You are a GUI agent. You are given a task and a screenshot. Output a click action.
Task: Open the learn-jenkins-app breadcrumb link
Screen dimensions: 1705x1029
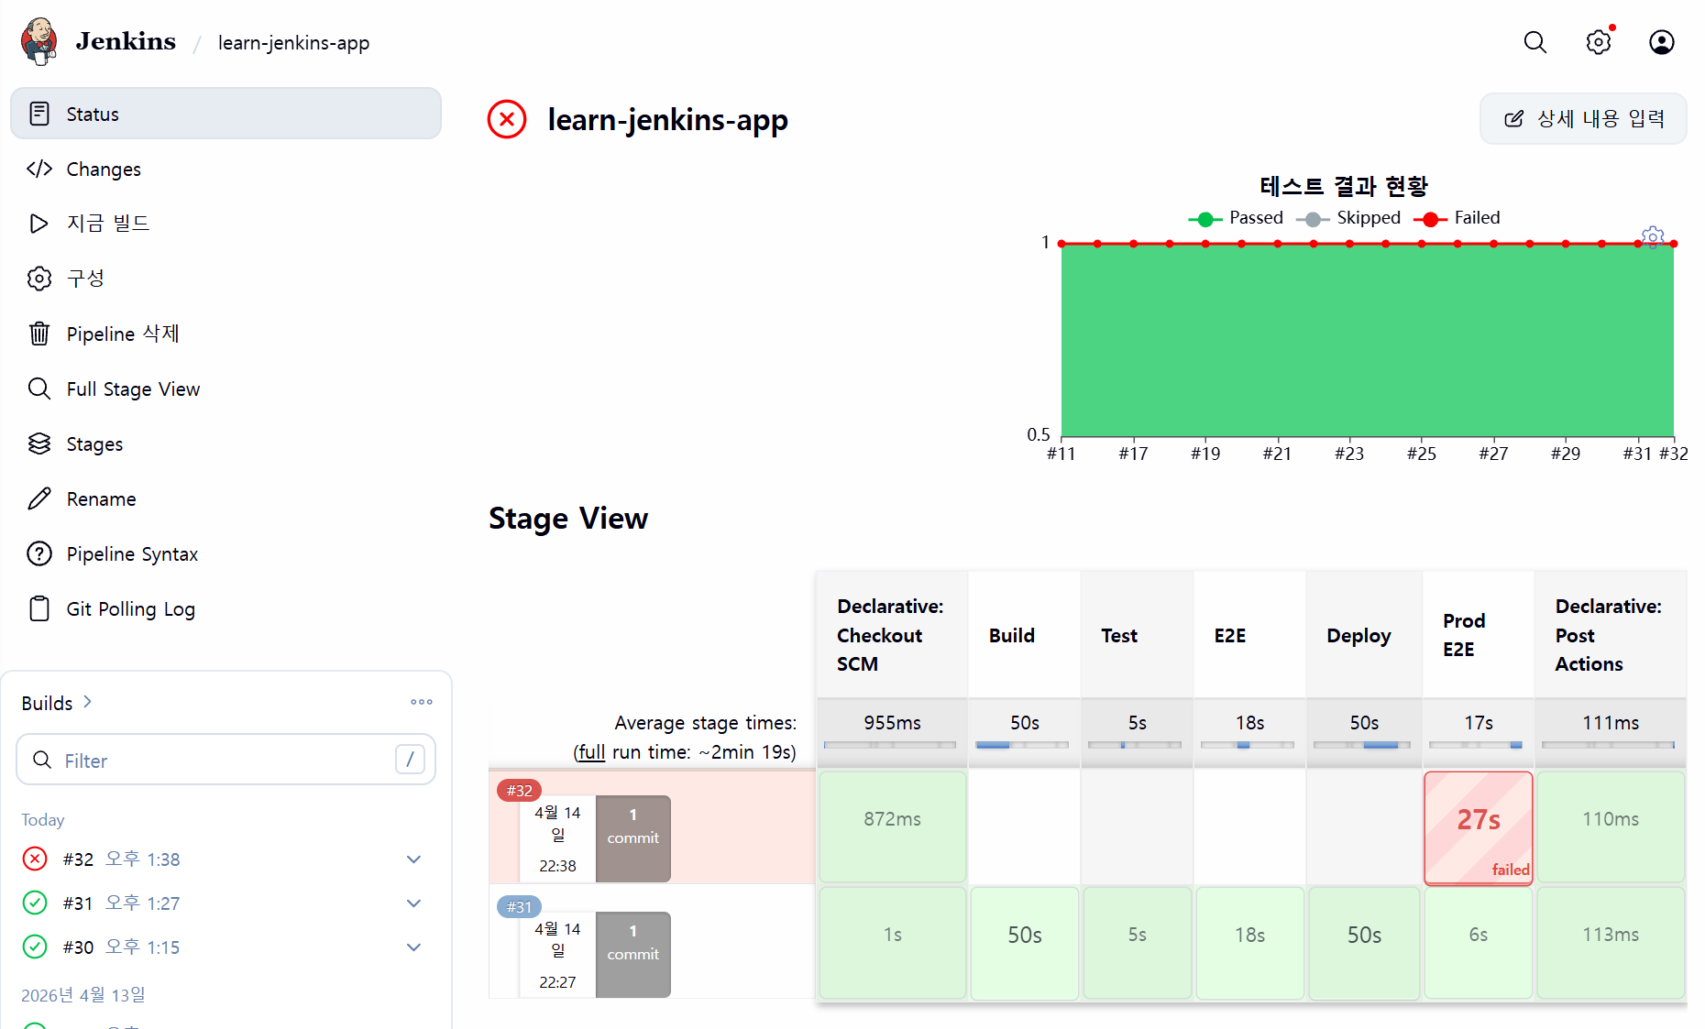(293, 43)
